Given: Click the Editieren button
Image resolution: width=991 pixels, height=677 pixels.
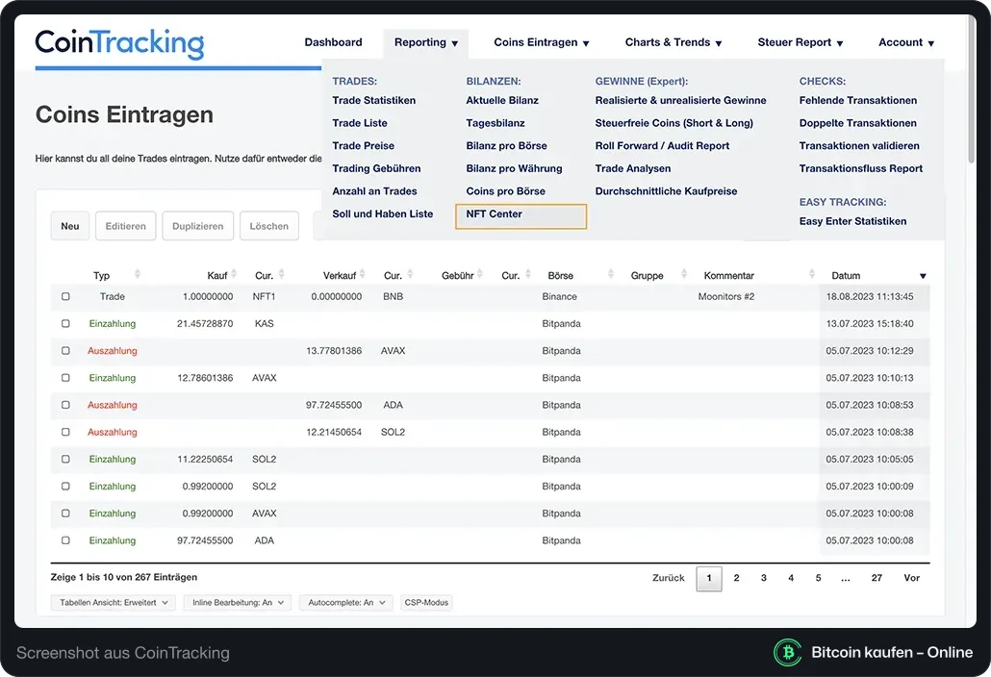Looking at the screenshot, I should (x=126, y=226).
